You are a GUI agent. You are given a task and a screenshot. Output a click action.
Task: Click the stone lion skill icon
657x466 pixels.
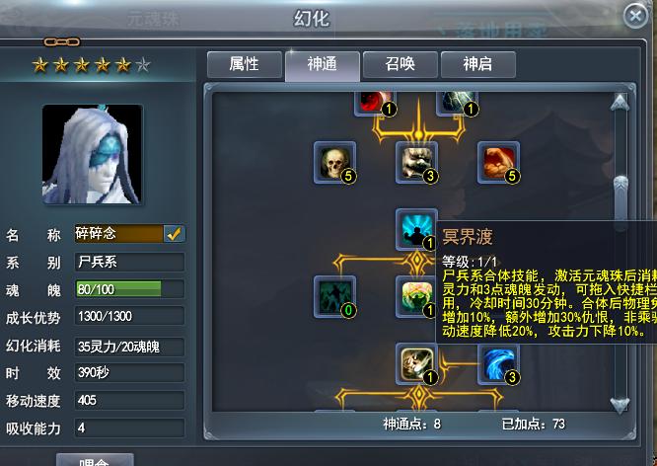click(x=416, y=163)
